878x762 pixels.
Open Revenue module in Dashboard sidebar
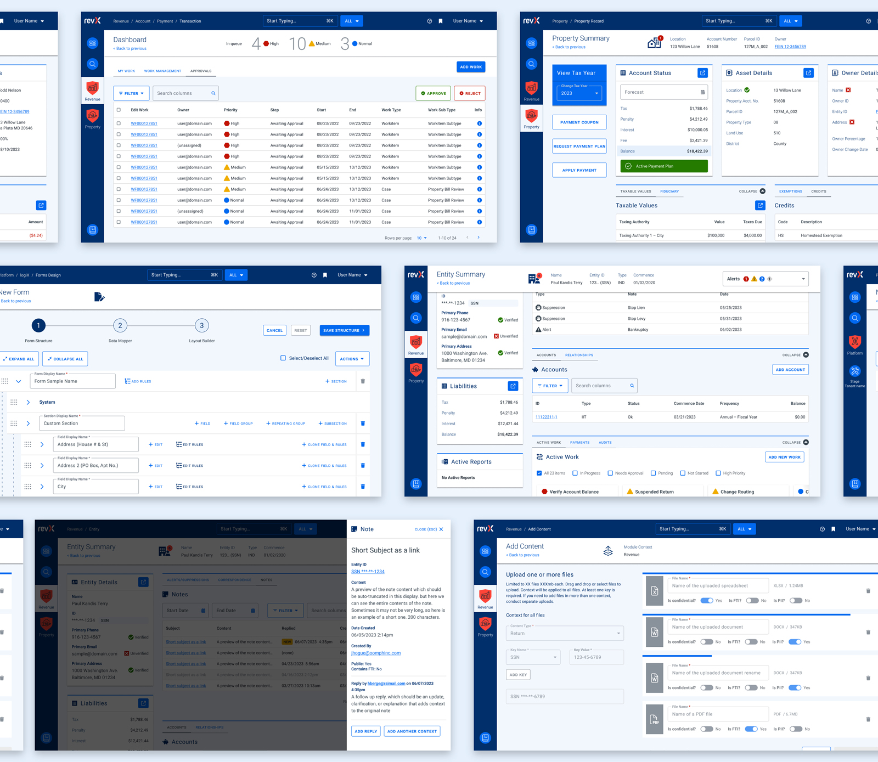click(x=92, y=90)
